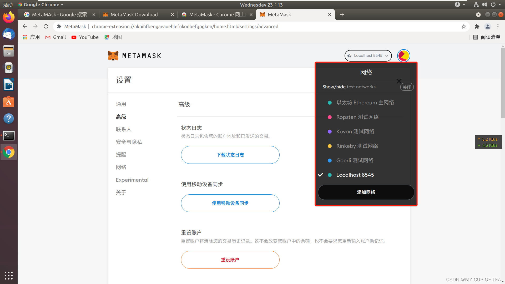
Task: Click 关闭 close toggle for test networks
Action: coord(406,87)
